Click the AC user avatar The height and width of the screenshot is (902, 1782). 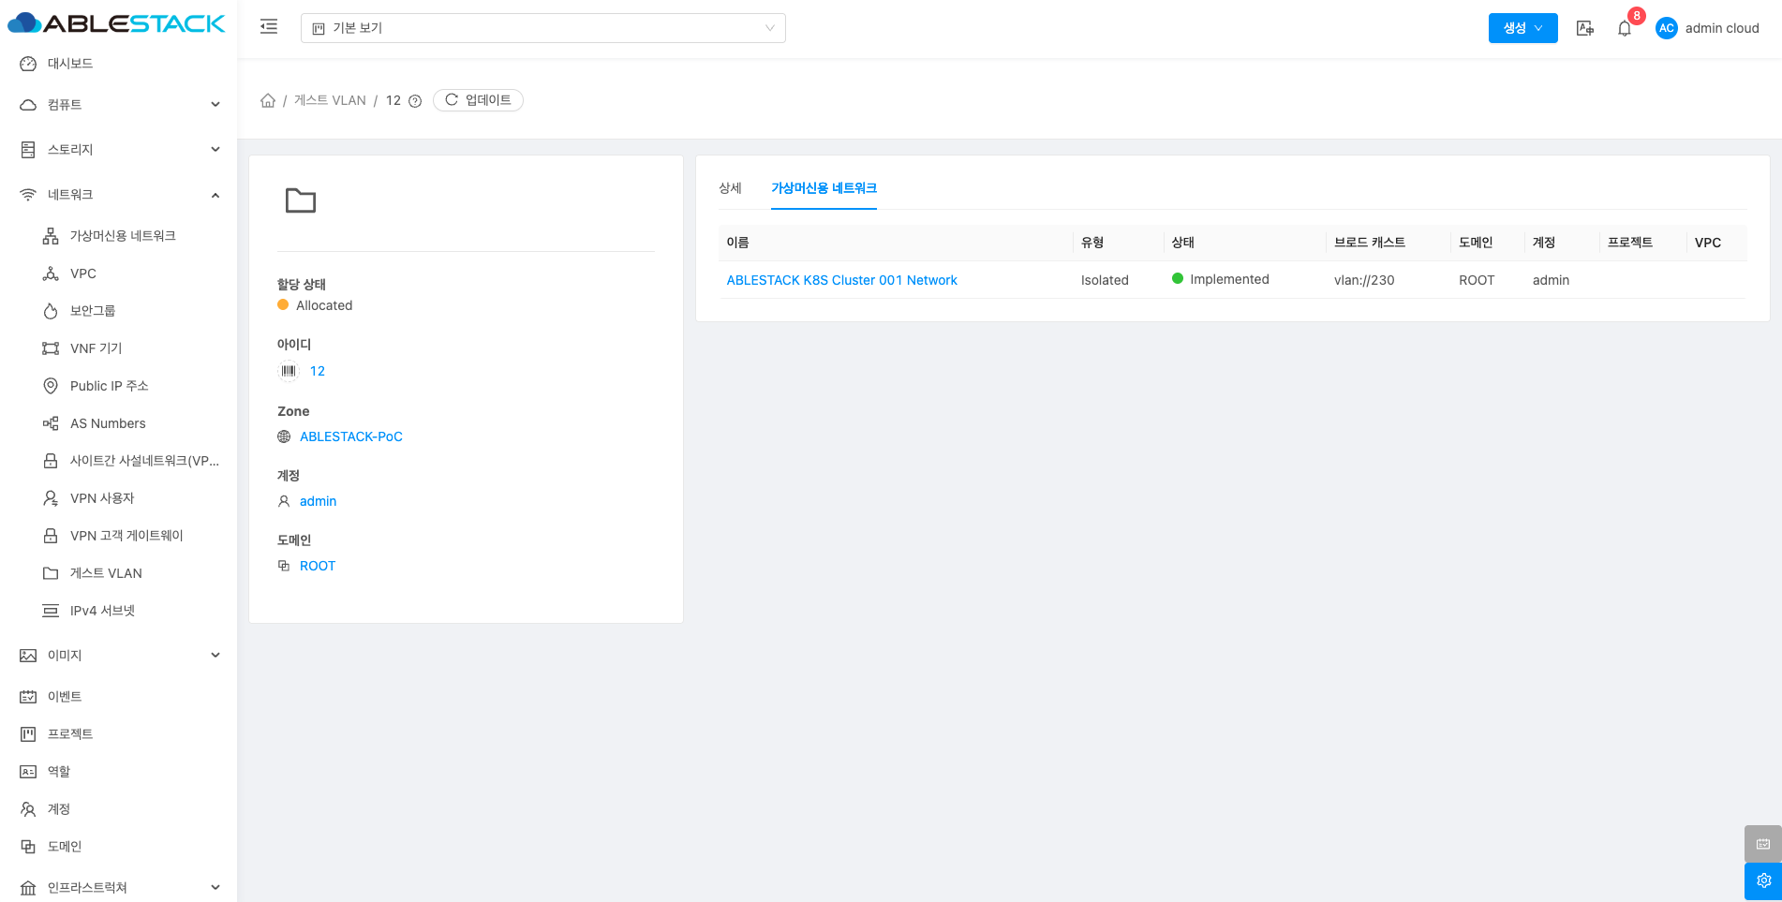(x=1667, y=28)
